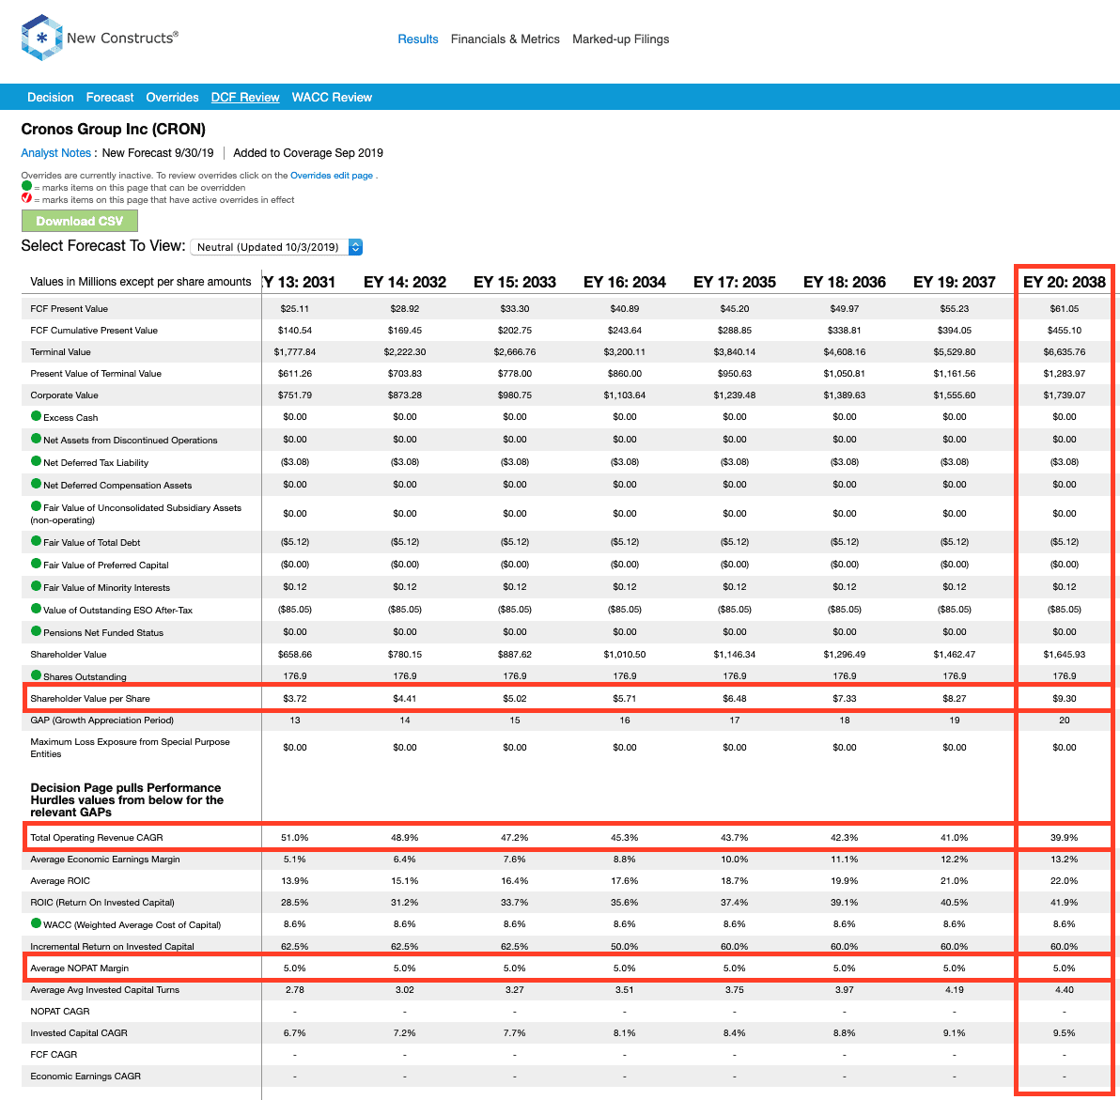Click the green override dot beside Shares Outstanding
Viewport: 1120px width, 1100px height.
pyautogui.click(x=36, y=675)
